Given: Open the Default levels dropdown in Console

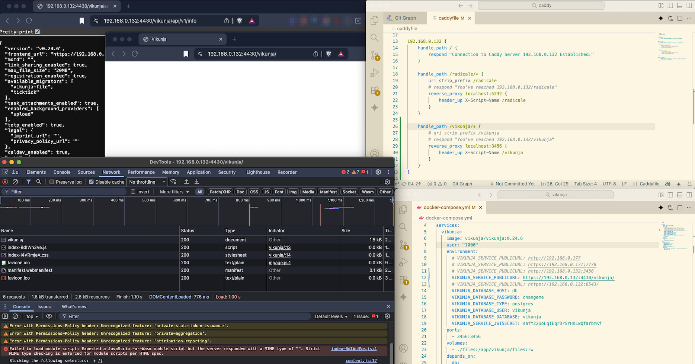Looking at the screenshot, I should (x=330, y=316).
